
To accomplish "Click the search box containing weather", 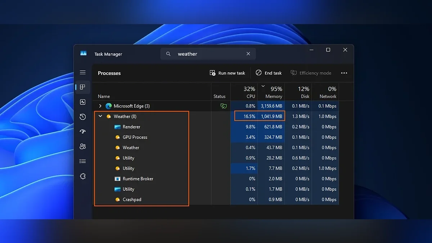I will (x=208, y=54).
